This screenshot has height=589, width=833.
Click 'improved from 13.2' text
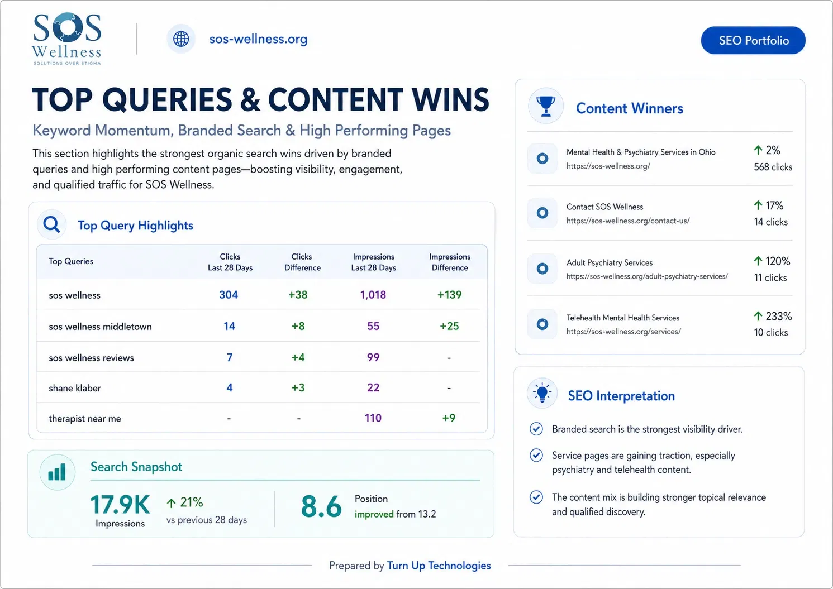point(395,514)
